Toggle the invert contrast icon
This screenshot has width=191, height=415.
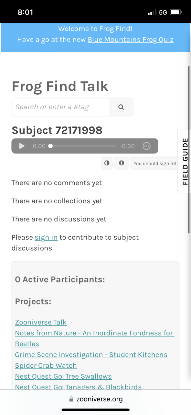[107, 163]
